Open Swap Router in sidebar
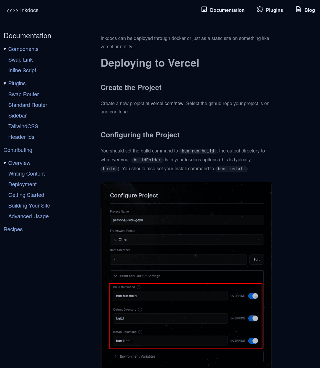This screenshot has width=320, height=368. pyautogui.click(x=23, y=94)
